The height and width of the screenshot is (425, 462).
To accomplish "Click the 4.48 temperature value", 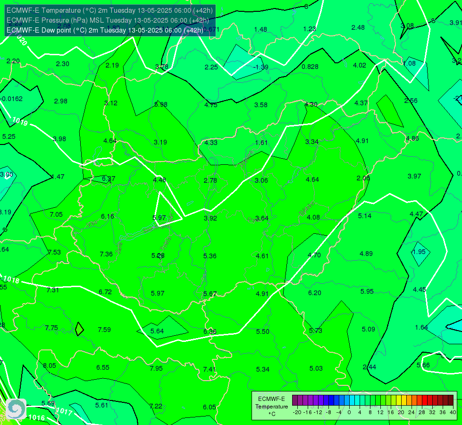I will 160,180.
